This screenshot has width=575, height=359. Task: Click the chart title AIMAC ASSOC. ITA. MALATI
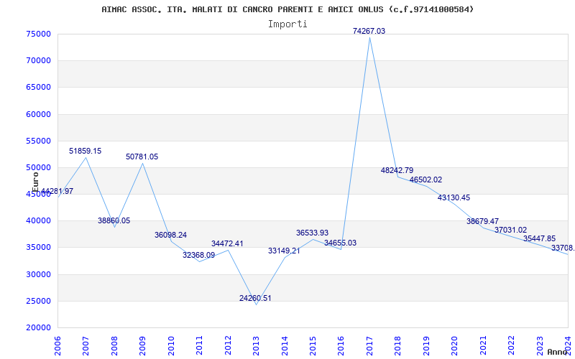pyautogui.click(x=287, y=9)
